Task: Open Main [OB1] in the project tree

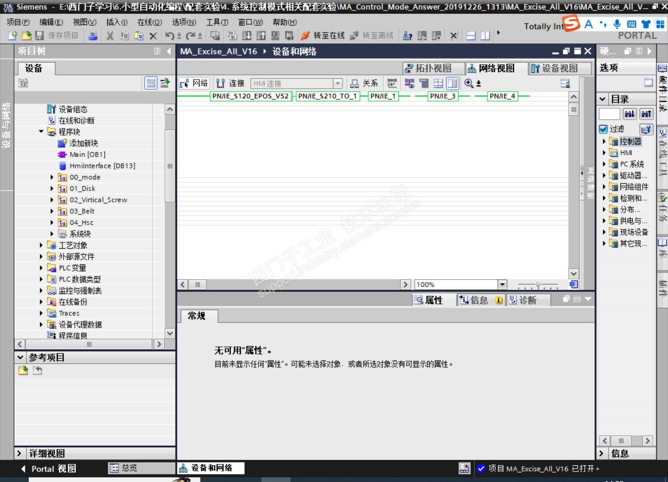Action: [87, 155]
